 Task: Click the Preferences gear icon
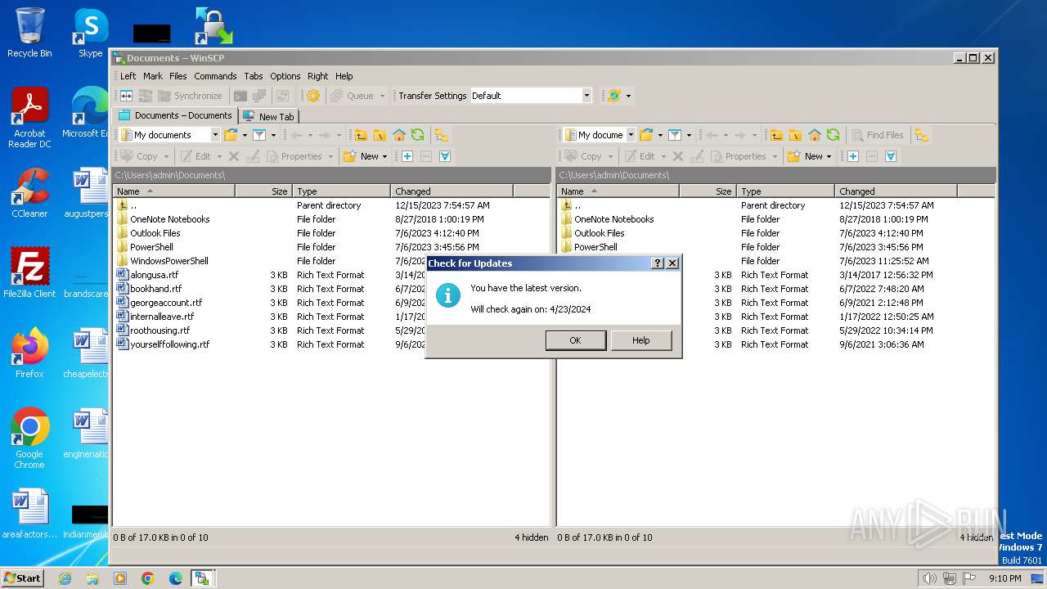[x=313, y=96]
